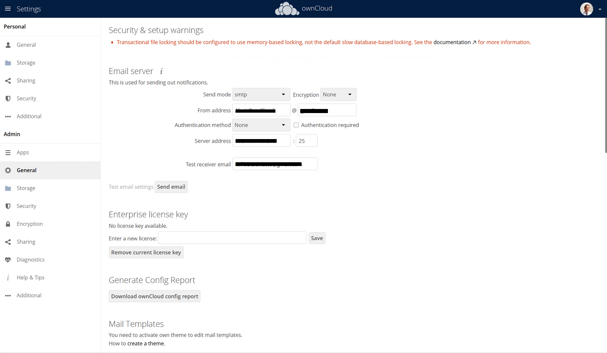Click the Help & Tips info icon
Image resolution: width=607 pixels, height=353 pixels.
click(x=8, y=278)
